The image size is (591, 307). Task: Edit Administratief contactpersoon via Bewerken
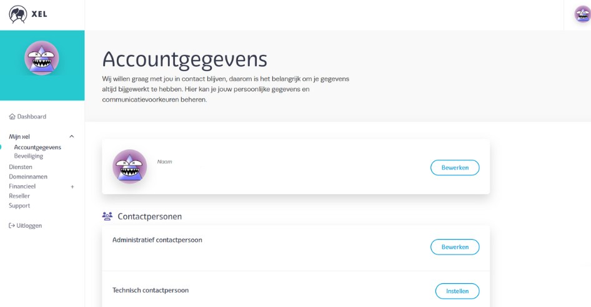pos(455,247)
